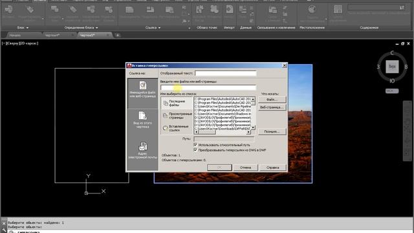The width and height of the screenshot is (414, 233).
Task: Click the Веб-страница... button
Action: coord(272,107)
